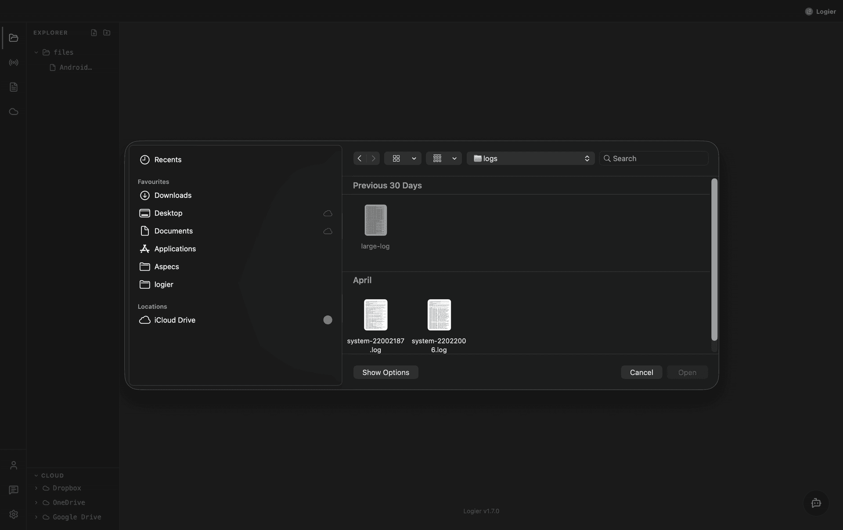This screenshot has width=843, height=530.
Task: Click the file list vertical scrollbar
Action: 714,259
